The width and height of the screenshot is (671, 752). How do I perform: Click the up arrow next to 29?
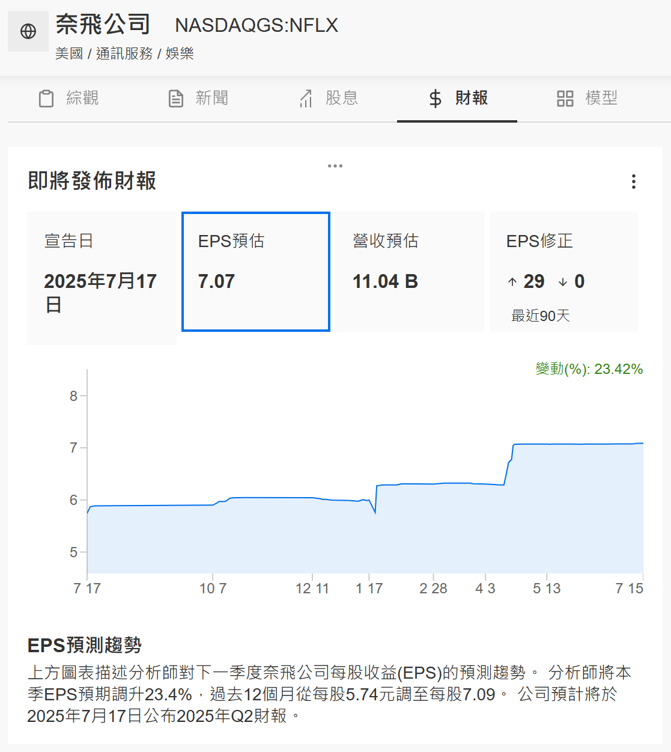(512, 282)
